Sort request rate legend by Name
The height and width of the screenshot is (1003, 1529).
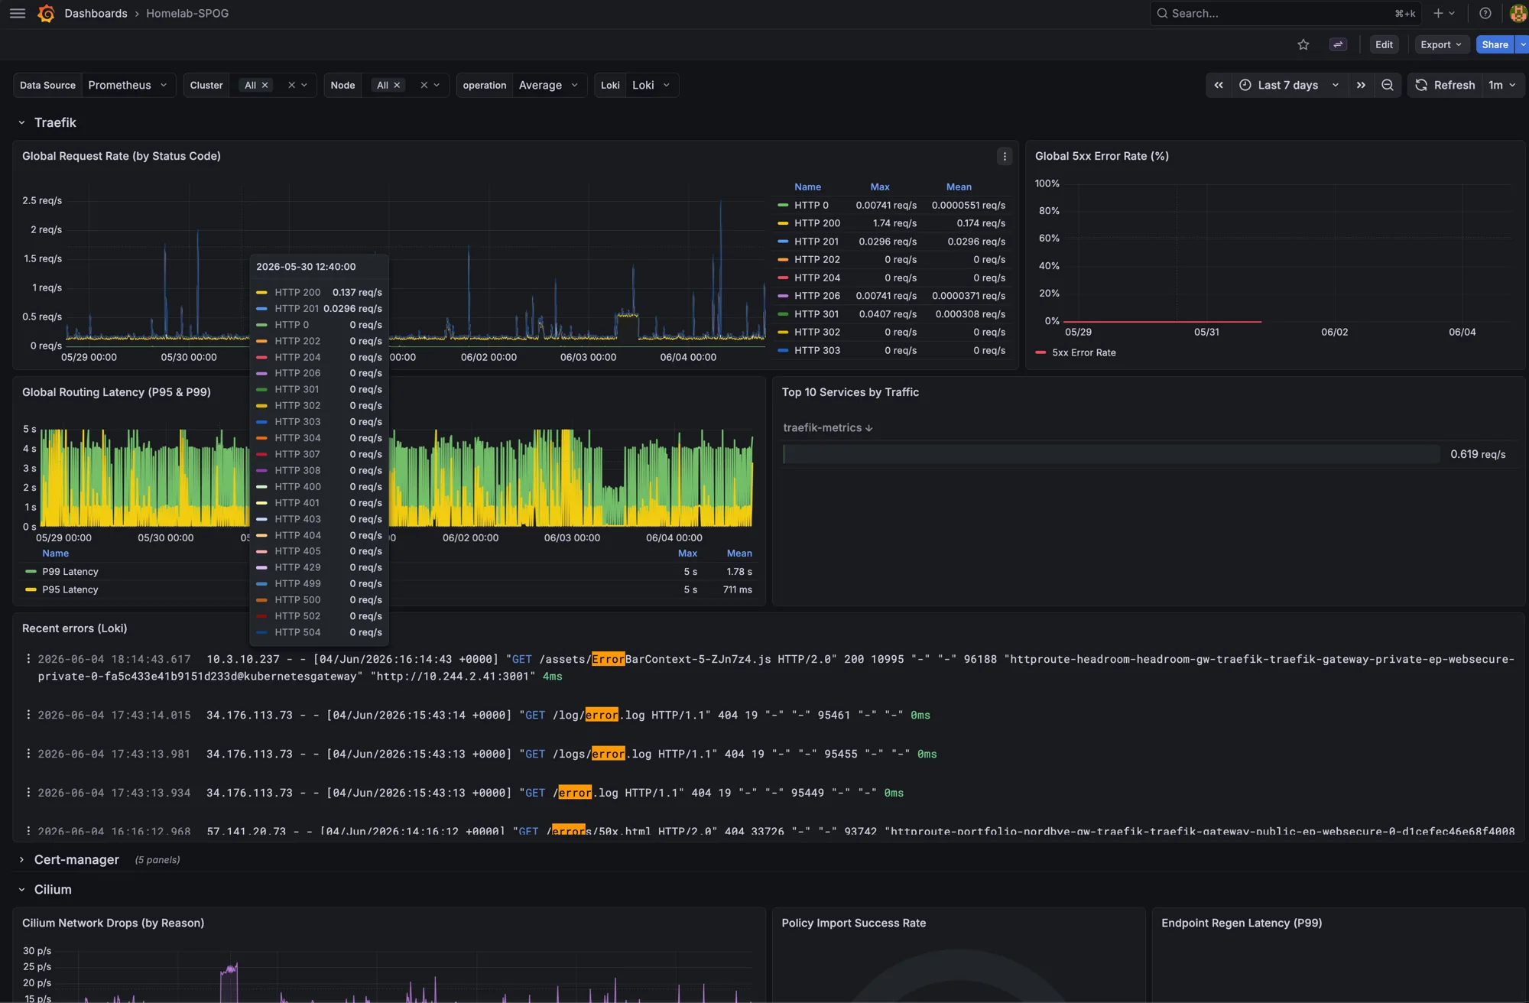coord(807,187)
